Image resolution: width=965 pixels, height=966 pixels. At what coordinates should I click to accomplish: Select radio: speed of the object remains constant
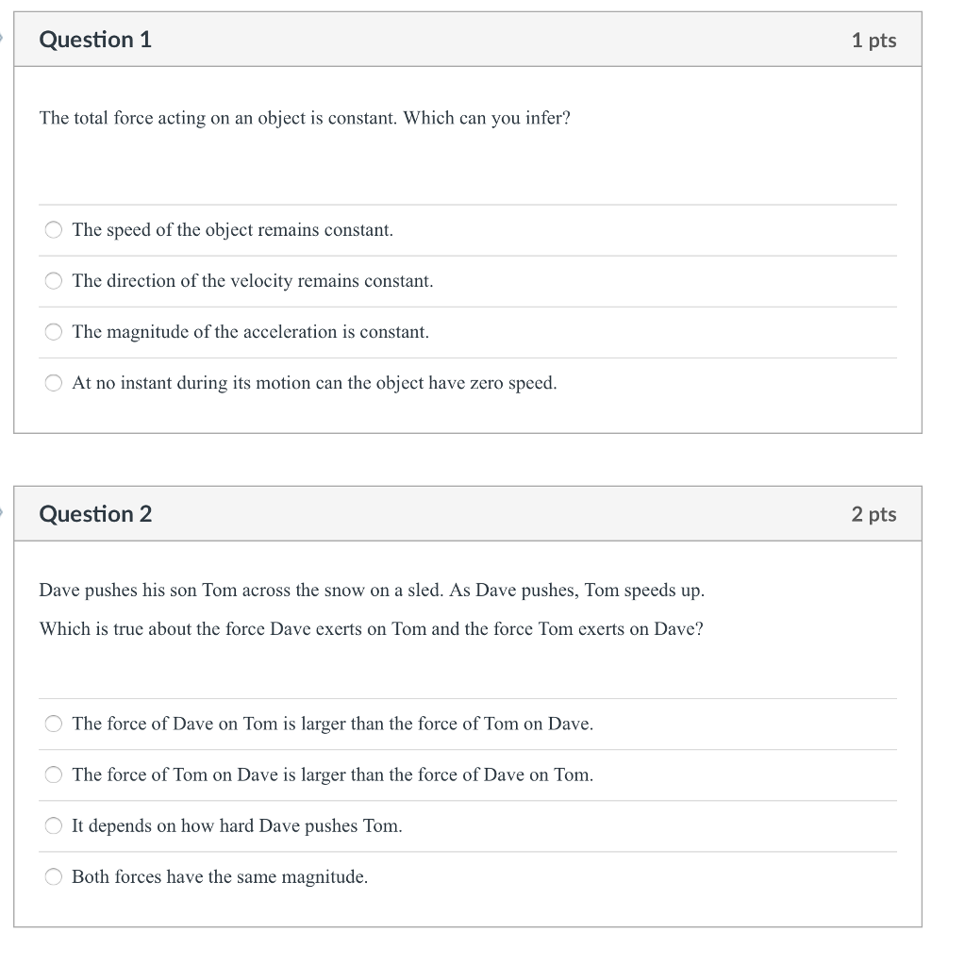click(x=54, y=230)
